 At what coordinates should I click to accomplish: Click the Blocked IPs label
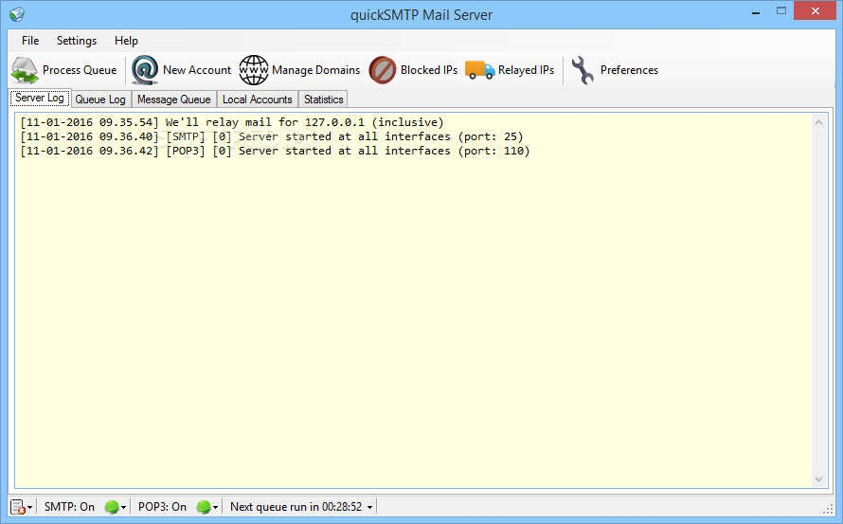428,70
